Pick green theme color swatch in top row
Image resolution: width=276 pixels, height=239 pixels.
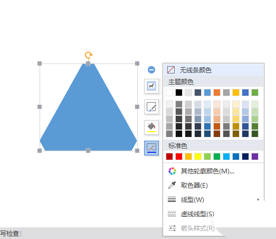(255, 93)
